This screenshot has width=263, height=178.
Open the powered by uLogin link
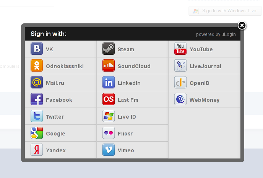216,34
